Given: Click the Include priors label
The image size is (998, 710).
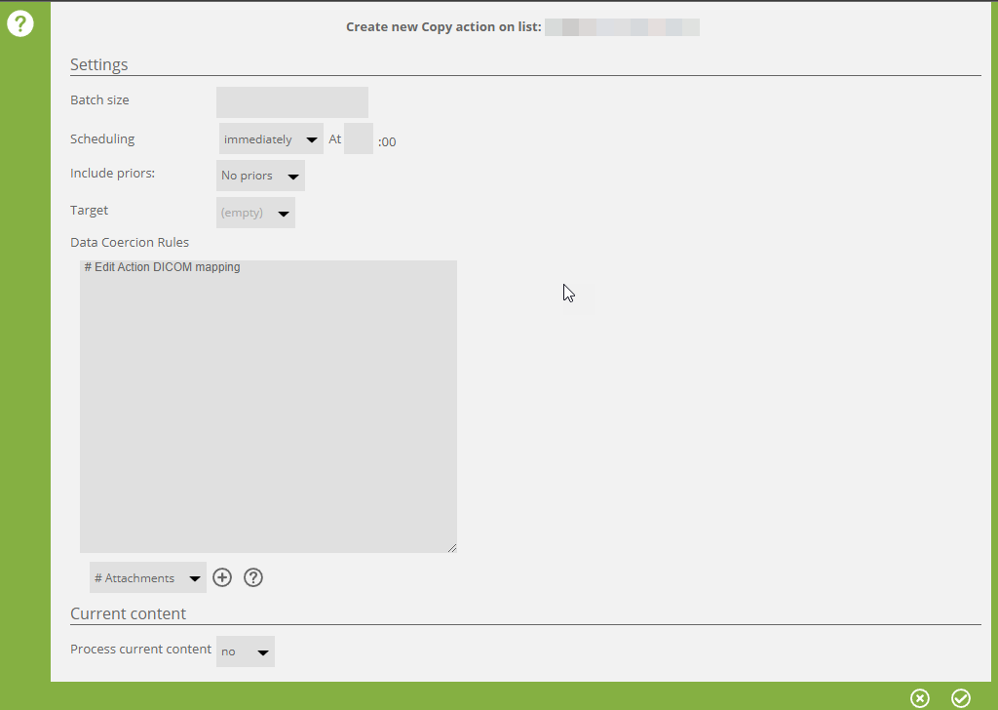Looking at the screenshot, I should point(113,173).
